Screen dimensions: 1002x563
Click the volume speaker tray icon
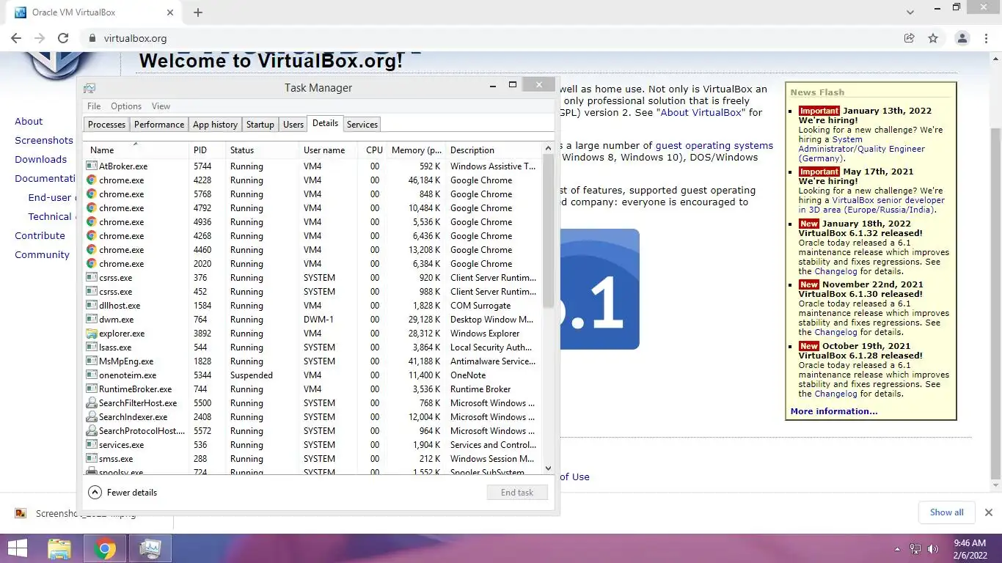click(x=933, y=549)
